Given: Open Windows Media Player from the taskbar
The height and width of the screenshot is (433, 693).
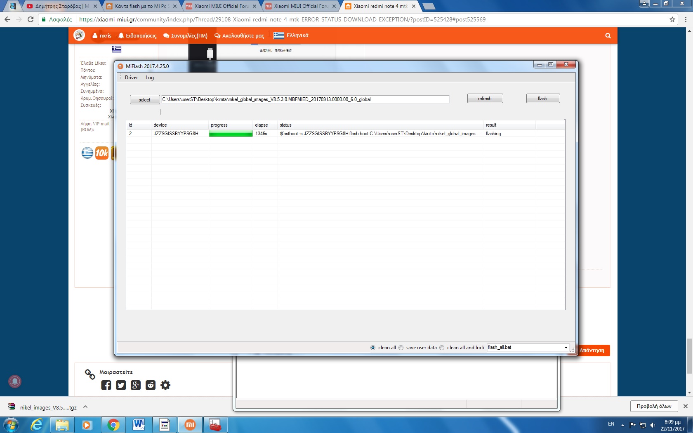Looking at the screenshot, I should [x=87, y=424].
